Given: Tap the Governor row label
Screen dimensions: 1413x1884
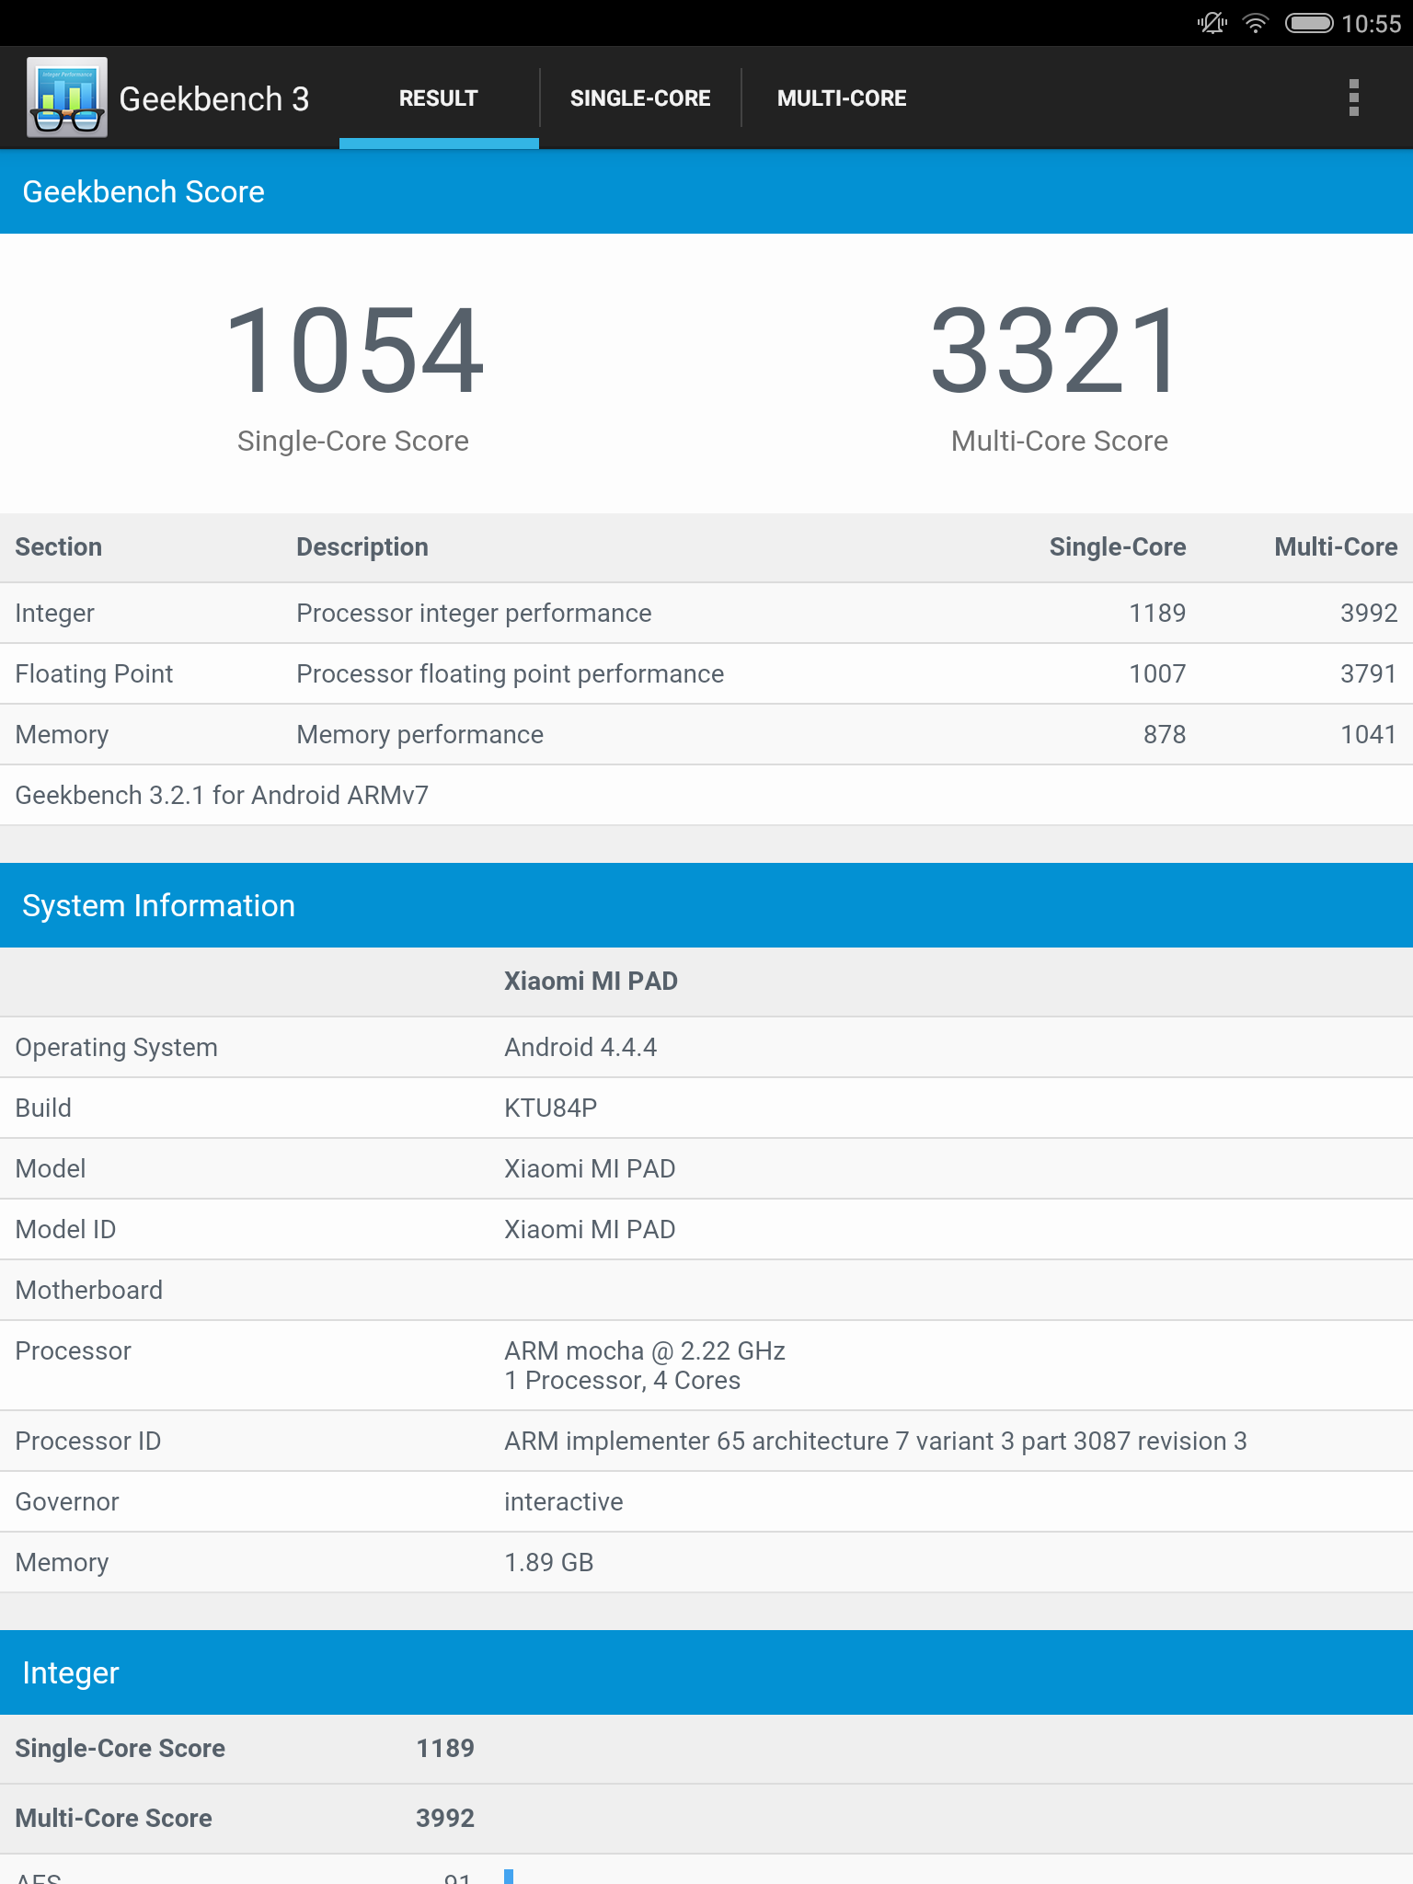Looking at the screenshot, I should (x=67, y=1501).
